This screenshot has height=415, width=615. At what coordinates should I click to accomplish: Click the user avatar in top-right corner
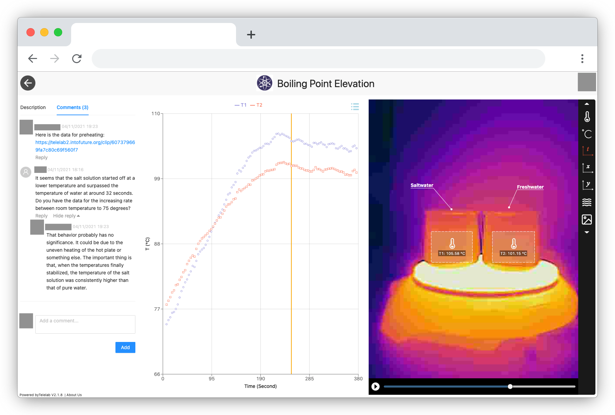[587, 82]
